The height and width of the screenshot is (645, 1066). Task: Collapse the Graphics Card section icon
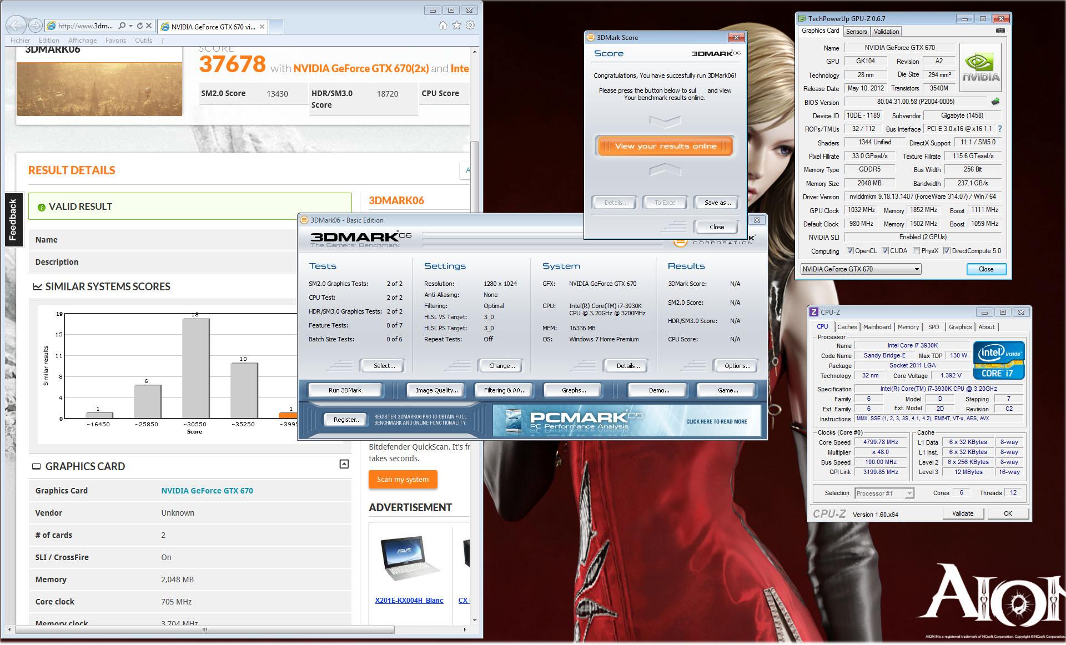click(x=344, y=464)
